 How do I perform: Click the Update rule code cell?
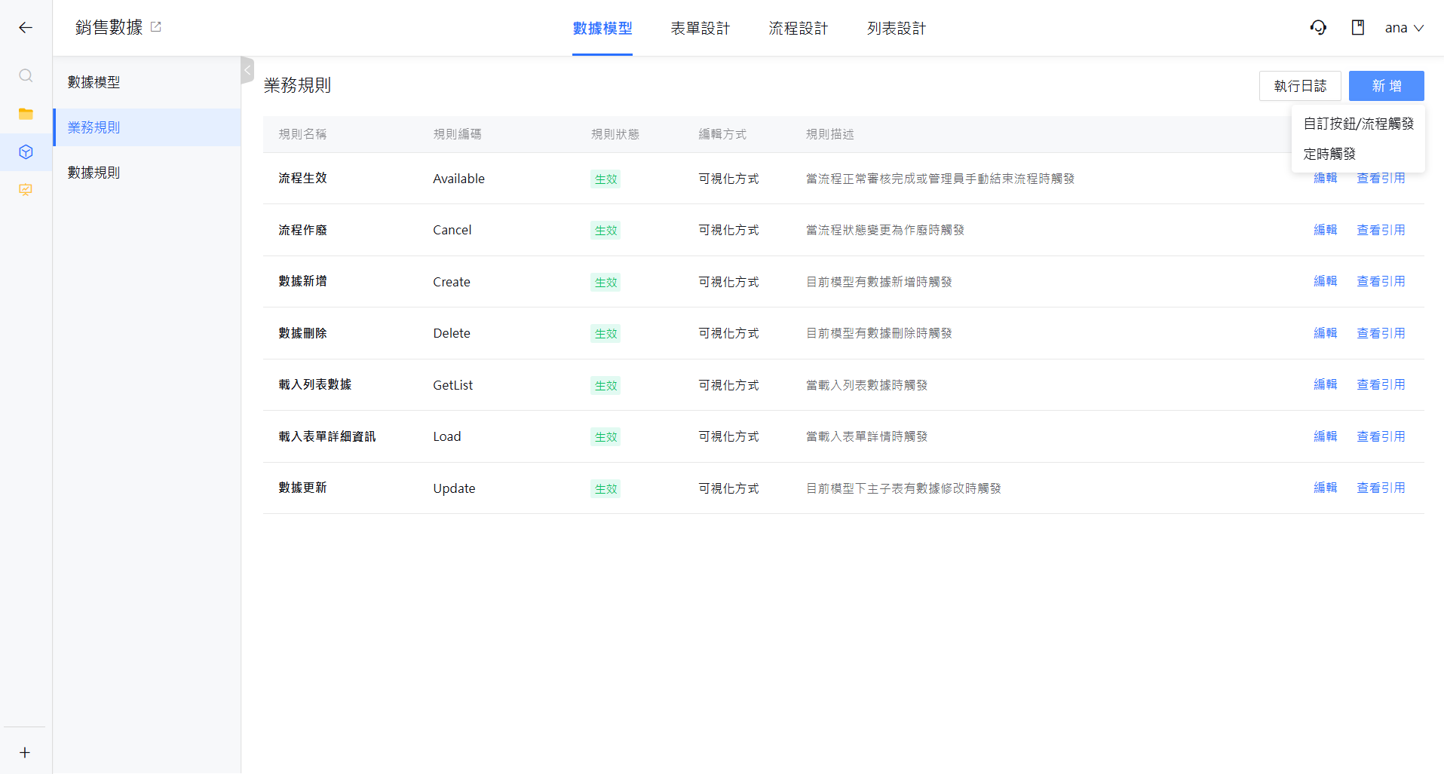point(454,488)
